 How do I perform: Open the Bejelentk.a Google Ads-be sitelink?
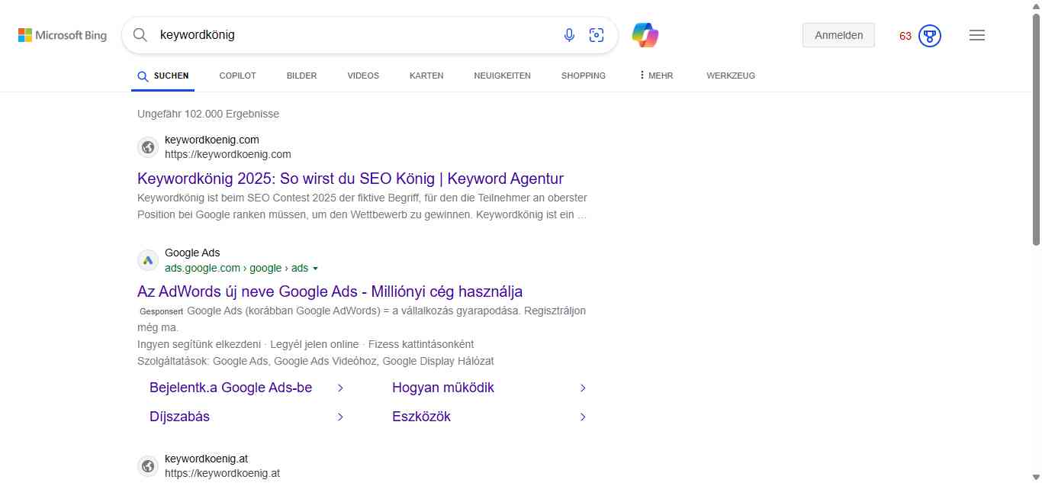(231, 388)
